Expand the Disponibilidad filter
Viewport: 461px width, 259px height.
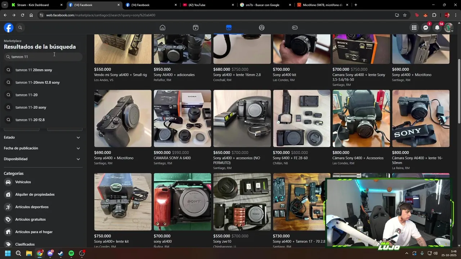pos(42,159)
